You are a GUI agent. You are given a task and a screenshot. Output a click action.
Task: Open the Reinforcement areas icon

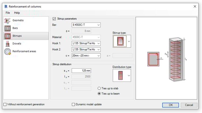(8, 52)
